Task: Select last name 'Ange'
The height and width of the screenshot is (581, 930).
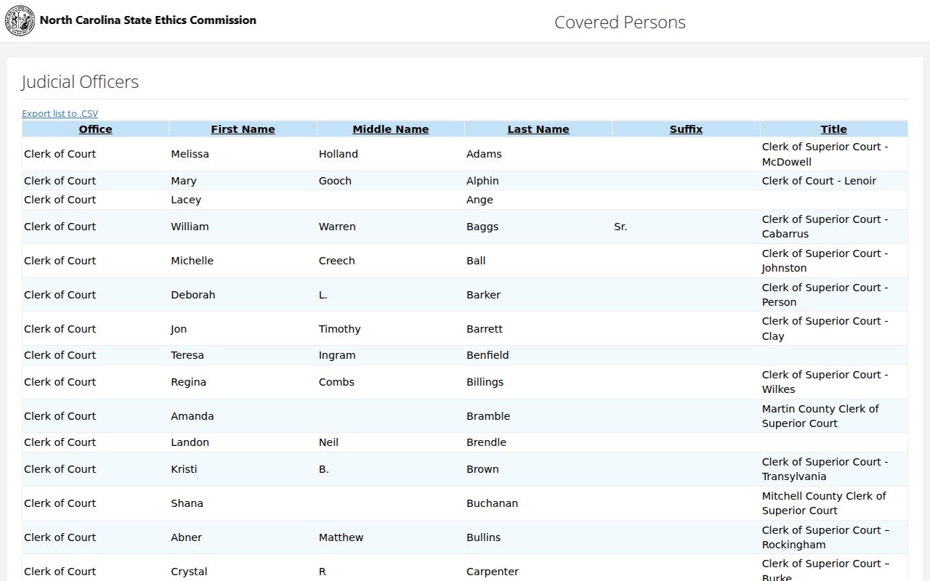Action: click(x=480, y=200)
